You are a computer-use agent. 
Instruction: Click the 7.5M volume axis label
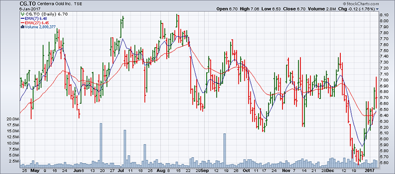point(14,149)
